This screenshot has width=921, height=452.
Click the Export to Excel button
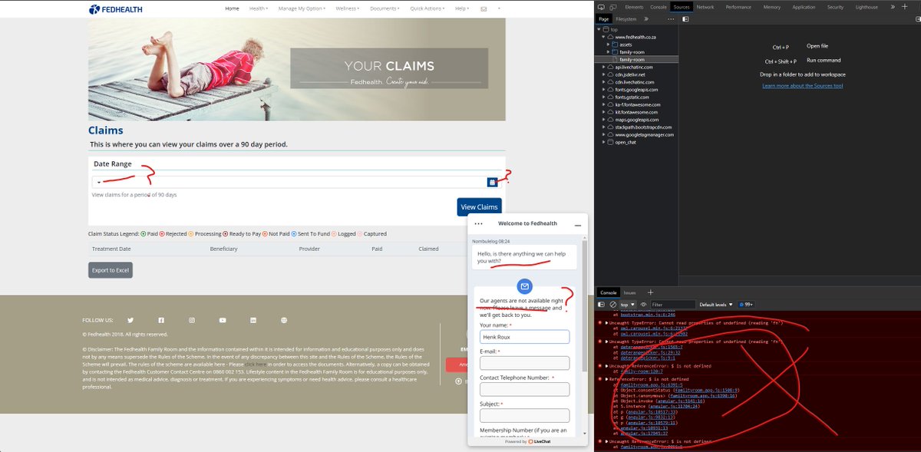pos(109,269)
